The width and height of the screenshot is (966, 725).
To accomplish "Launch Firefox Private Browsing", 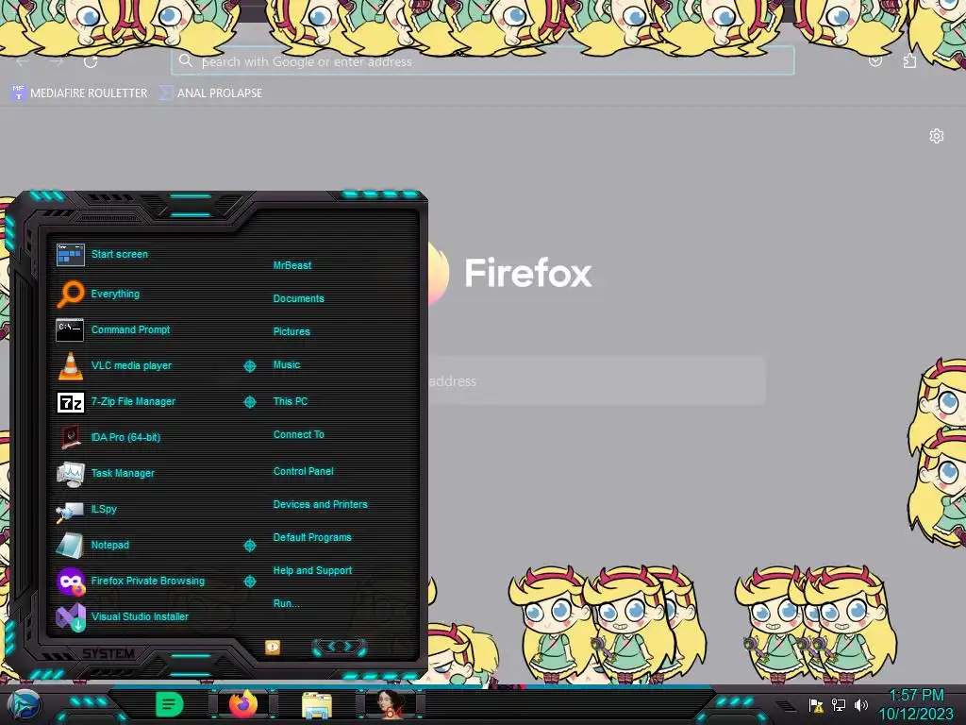I will click(x=130, y=581).
